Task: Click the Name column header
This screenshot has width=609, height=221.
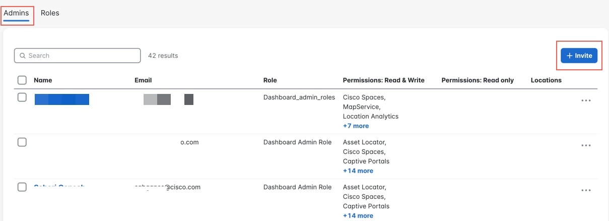Action: (43, 80)
